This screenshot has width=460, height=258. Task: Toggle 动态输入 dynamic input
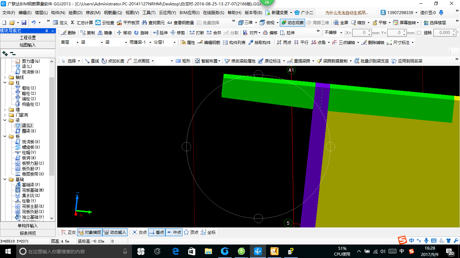(115, 232)
